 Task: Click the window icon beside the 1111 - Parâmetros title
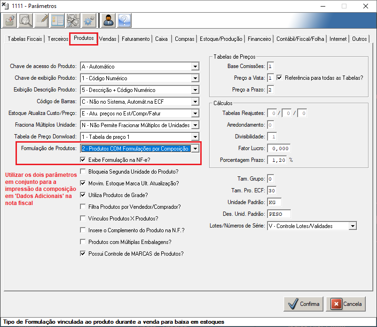pos(5,6)
